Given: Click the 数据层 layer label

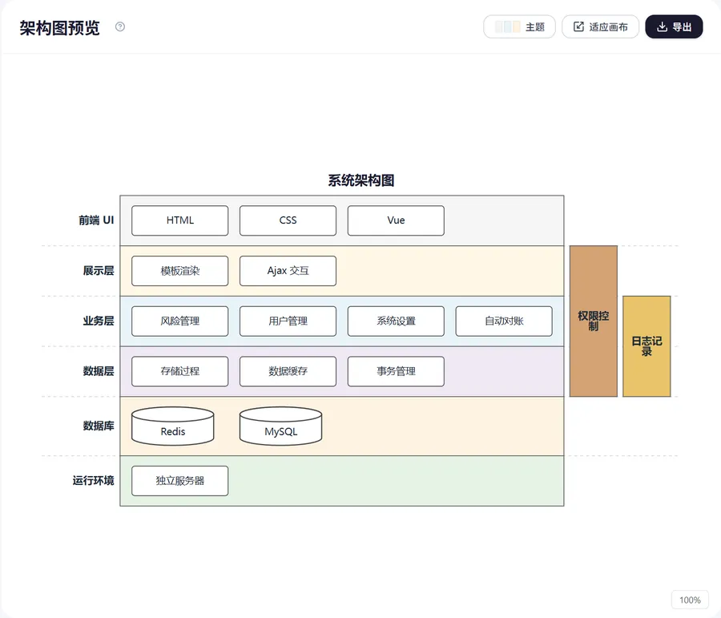Looking at the screenshot, I should tap(99, 371).
